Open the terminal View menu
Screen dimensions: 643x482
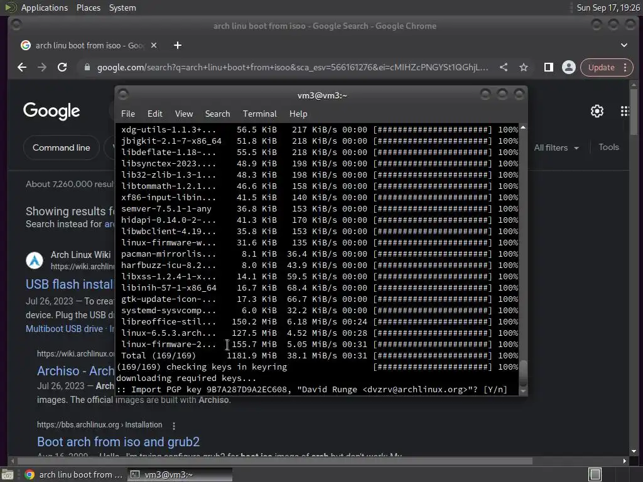click(x=184, y=114)
